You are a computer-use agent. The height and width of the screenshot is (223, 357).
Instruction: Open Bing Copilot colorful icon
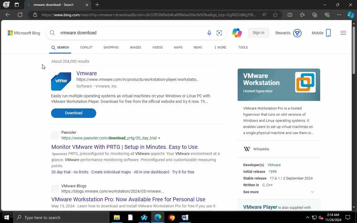tap(237, 33)
